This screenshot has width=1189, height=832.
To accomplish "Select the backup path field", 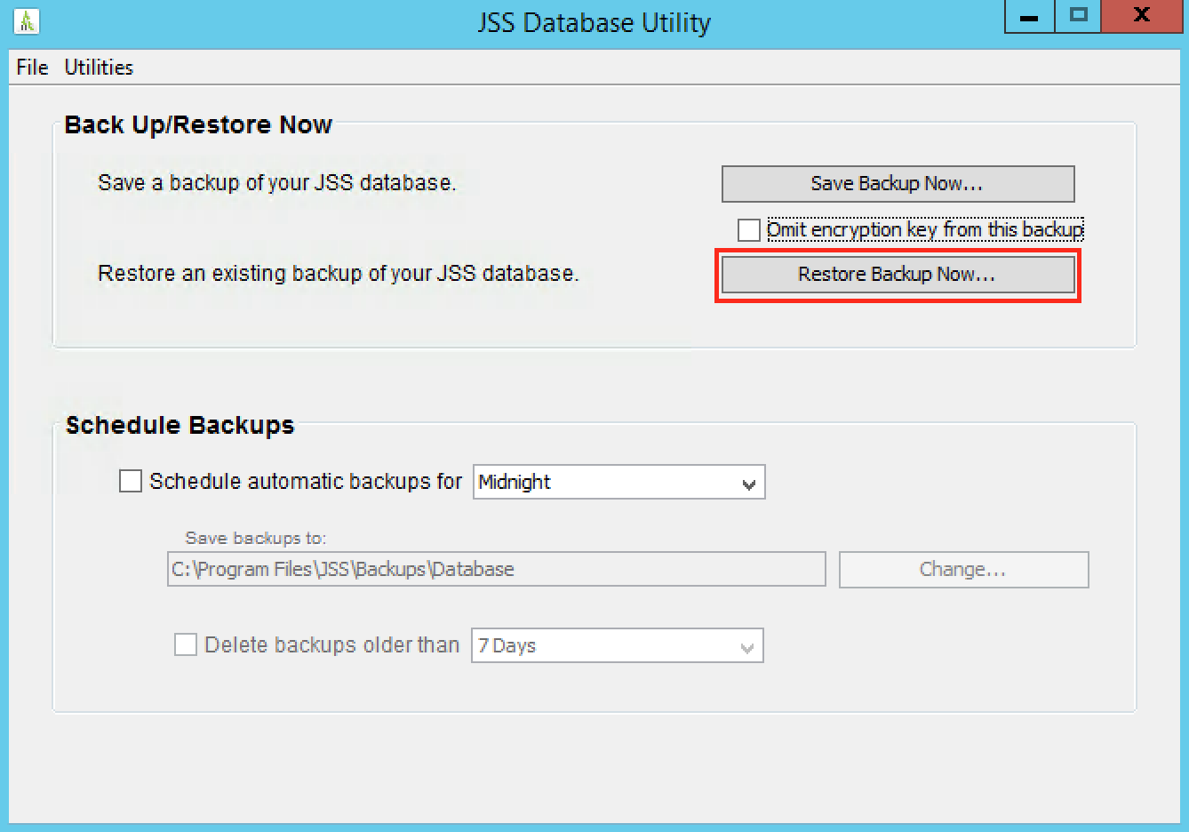I will pyautogui.click(x=495, y=569).
